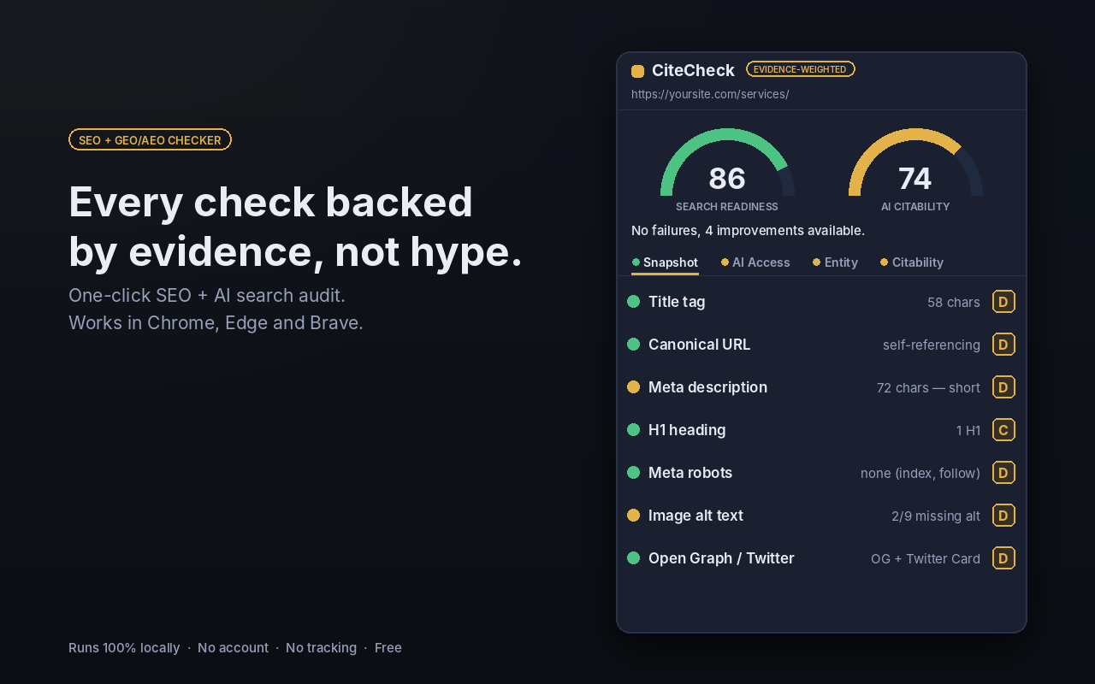Click the CiteCheck logo square icon
The height and width of the screenshot is (684, 1095).
point(637,71)
